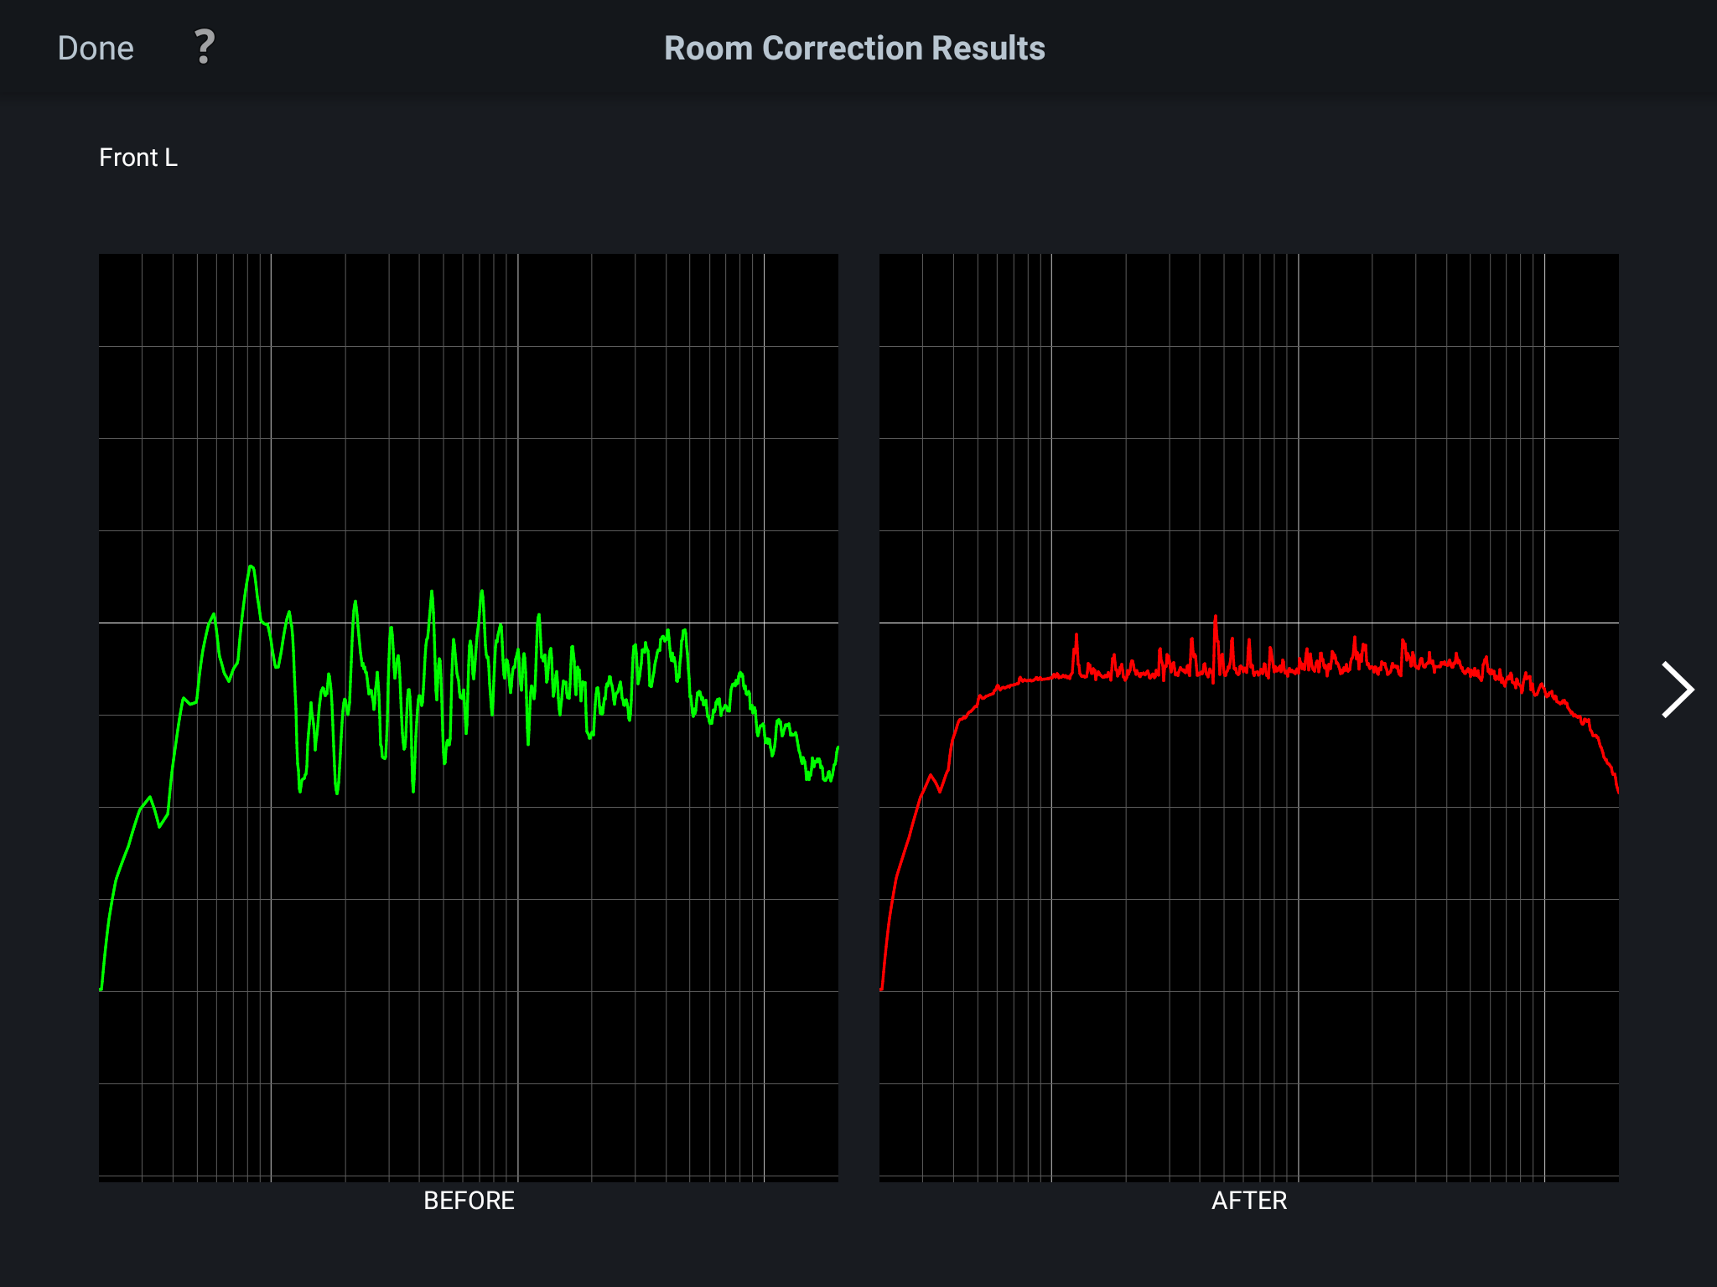Go to next speaker with right chevron
1717x1287 pixels.
click(x=1678, y=690)
